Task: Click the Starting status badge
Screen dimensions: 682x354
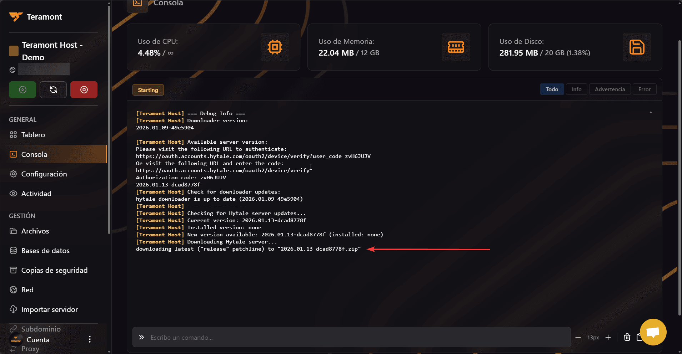Action: point(148,90)
